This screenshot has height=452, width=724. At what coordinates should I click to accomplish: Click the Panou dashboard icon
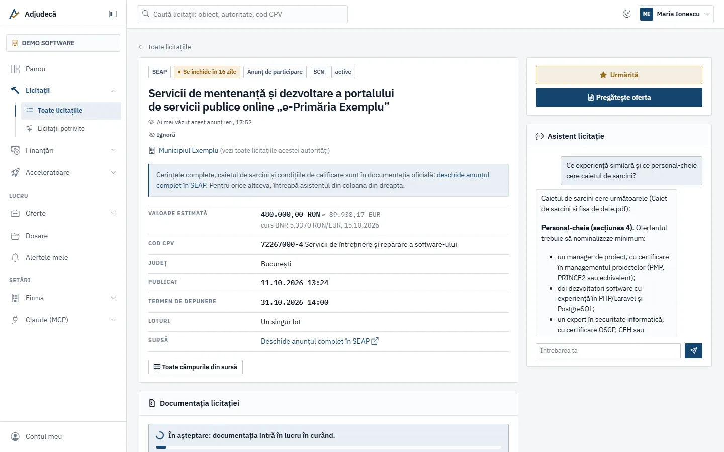(15, 69)
